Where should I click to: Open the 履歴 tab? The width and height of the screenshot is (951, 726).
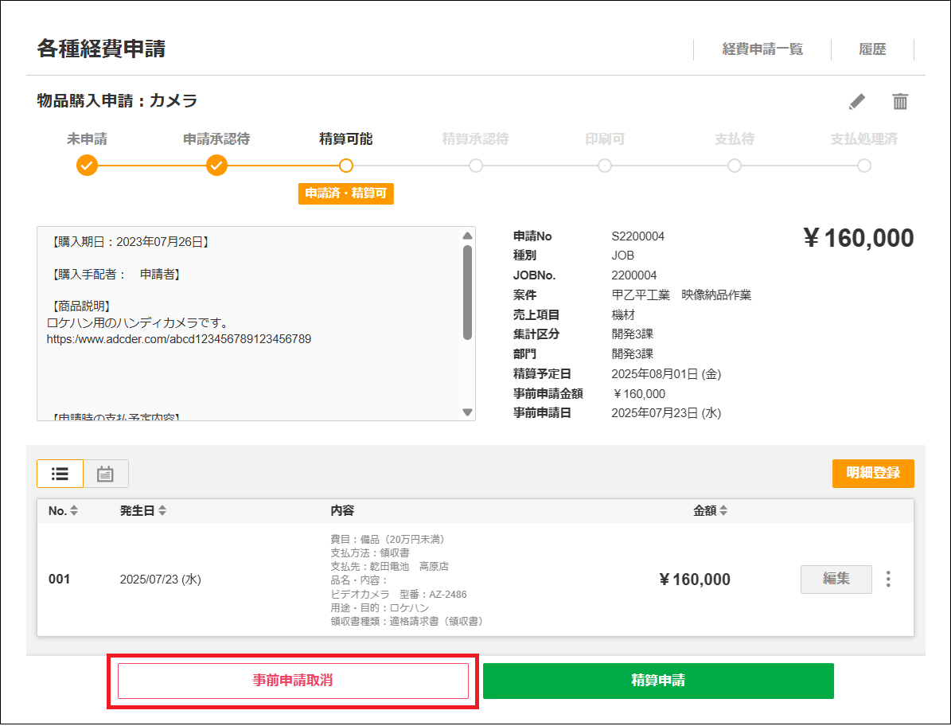point(872,49)
